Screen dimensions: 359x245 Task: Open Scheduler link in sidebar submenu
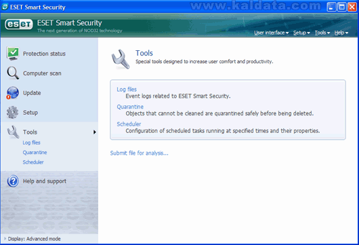33,162
